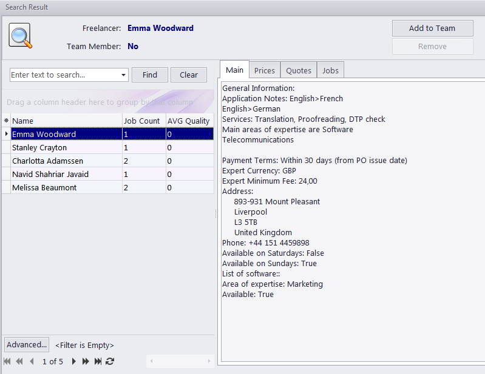Go to first record in navigator

pos(7,361)
